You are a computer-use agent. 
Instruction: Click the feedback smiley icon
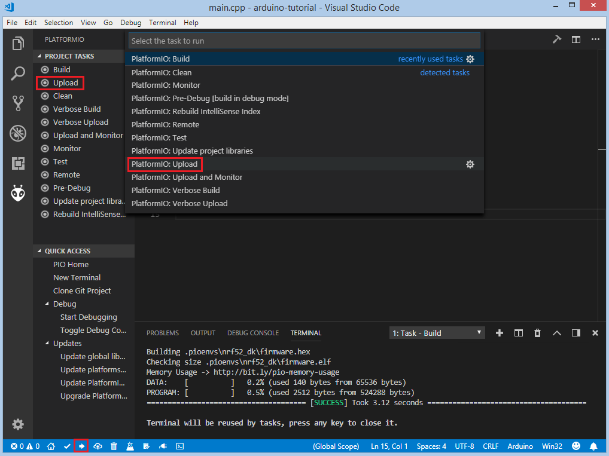coord(576,446)
